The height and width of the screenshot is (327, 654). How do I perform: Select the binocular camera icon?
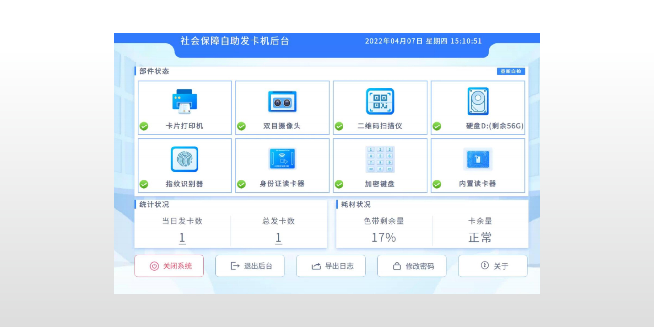(x=282, y=102)
